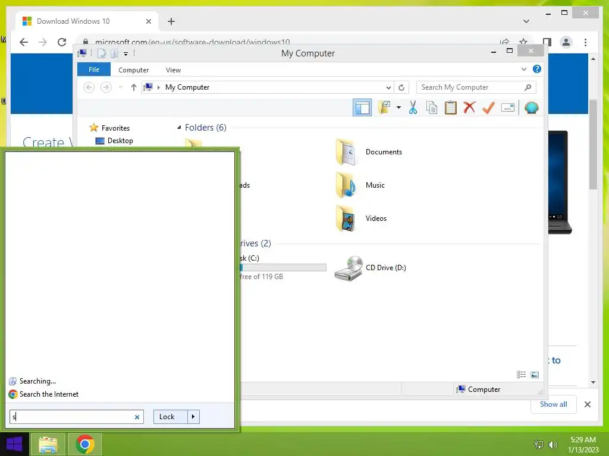Close the Download Windows 10 tab
The width and height of the screenshot is (609, 456).
[148, 21]
